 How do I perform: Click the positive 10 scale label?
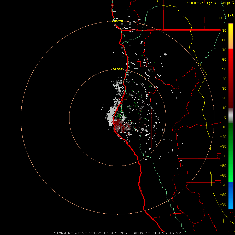(x=224, y=108)
